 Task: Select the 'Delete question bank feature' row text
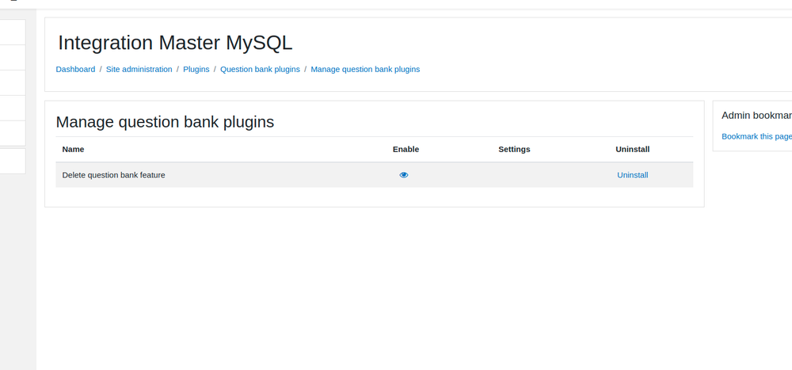coord(113,175)
